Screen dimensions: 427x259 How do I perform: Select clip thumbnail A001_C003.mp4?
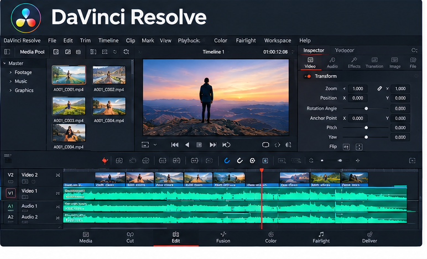69,106
